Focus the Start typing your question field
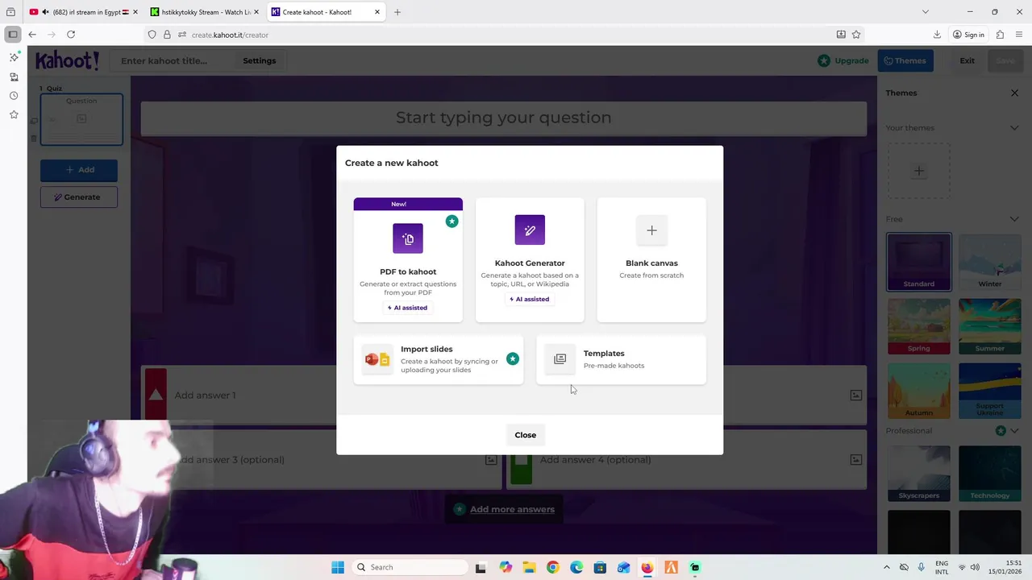 pyautogui.click(x=504, y=118)
